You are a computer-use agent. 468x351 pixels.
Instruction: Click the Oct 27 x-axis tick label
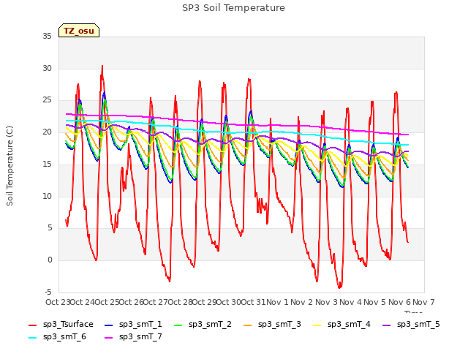pos(156,302)
